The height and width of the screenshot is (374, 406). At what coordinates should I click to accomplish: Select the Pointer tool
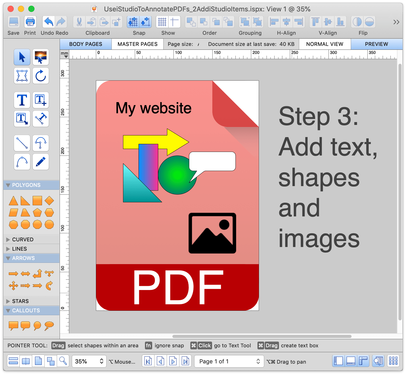pyautogui.click(x=22, y=57)
